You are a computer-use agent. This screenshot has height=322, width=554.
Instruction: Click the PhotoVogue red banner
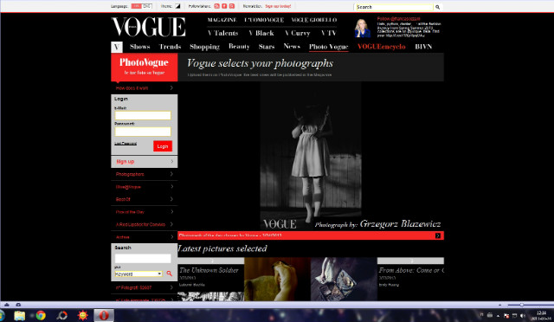point(145,68)
